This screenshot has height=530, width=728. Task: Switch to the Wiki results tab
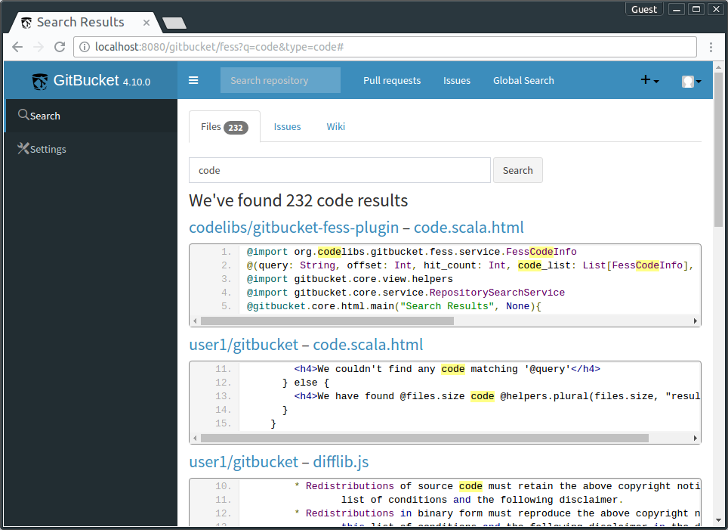pos(335,126)
